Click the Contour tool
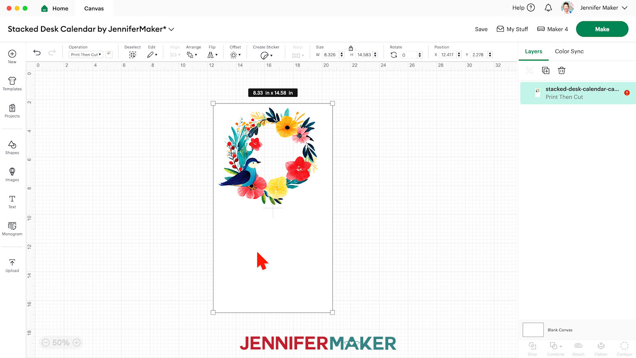The height and width of the screenshot is (358, 636). [624, 348]
